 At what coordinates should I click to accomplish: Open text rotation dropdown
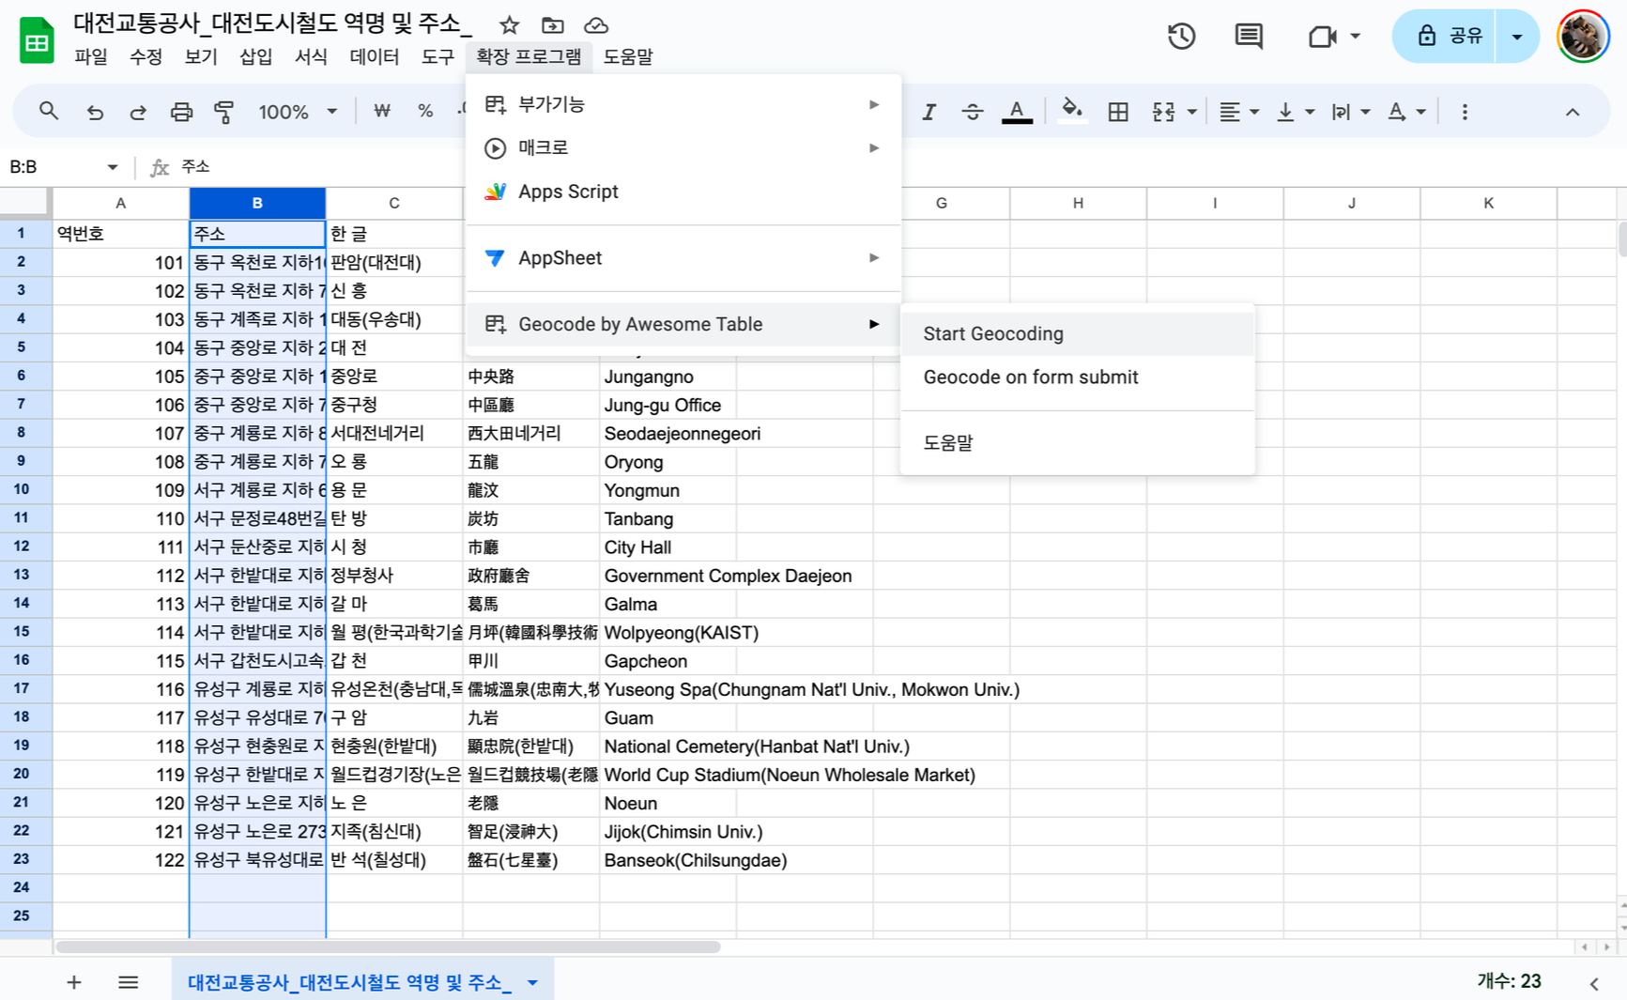click(x=1406, y=112)
